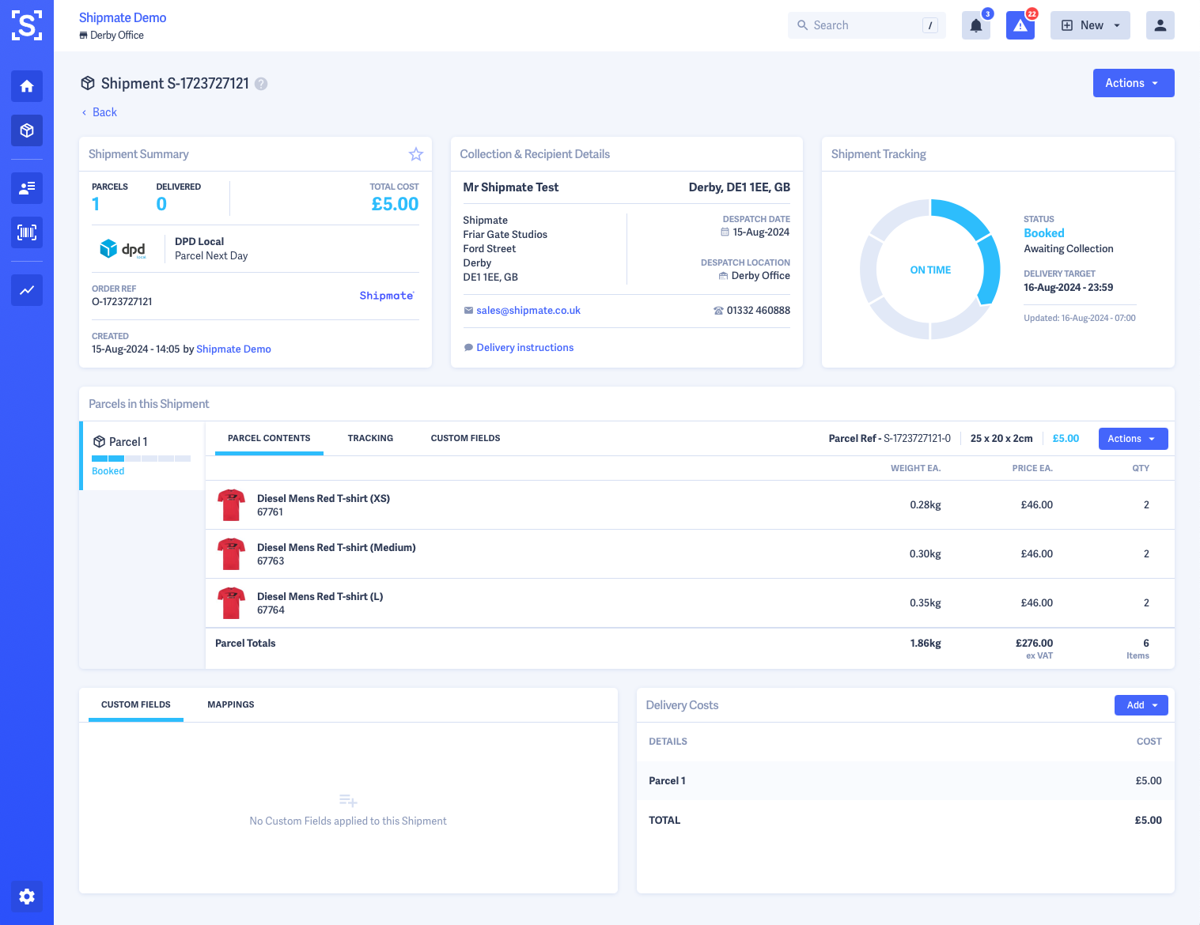1200x925 pixels.
Task: Click the Parcel 1 progress bar
Action: click(142, 459)
